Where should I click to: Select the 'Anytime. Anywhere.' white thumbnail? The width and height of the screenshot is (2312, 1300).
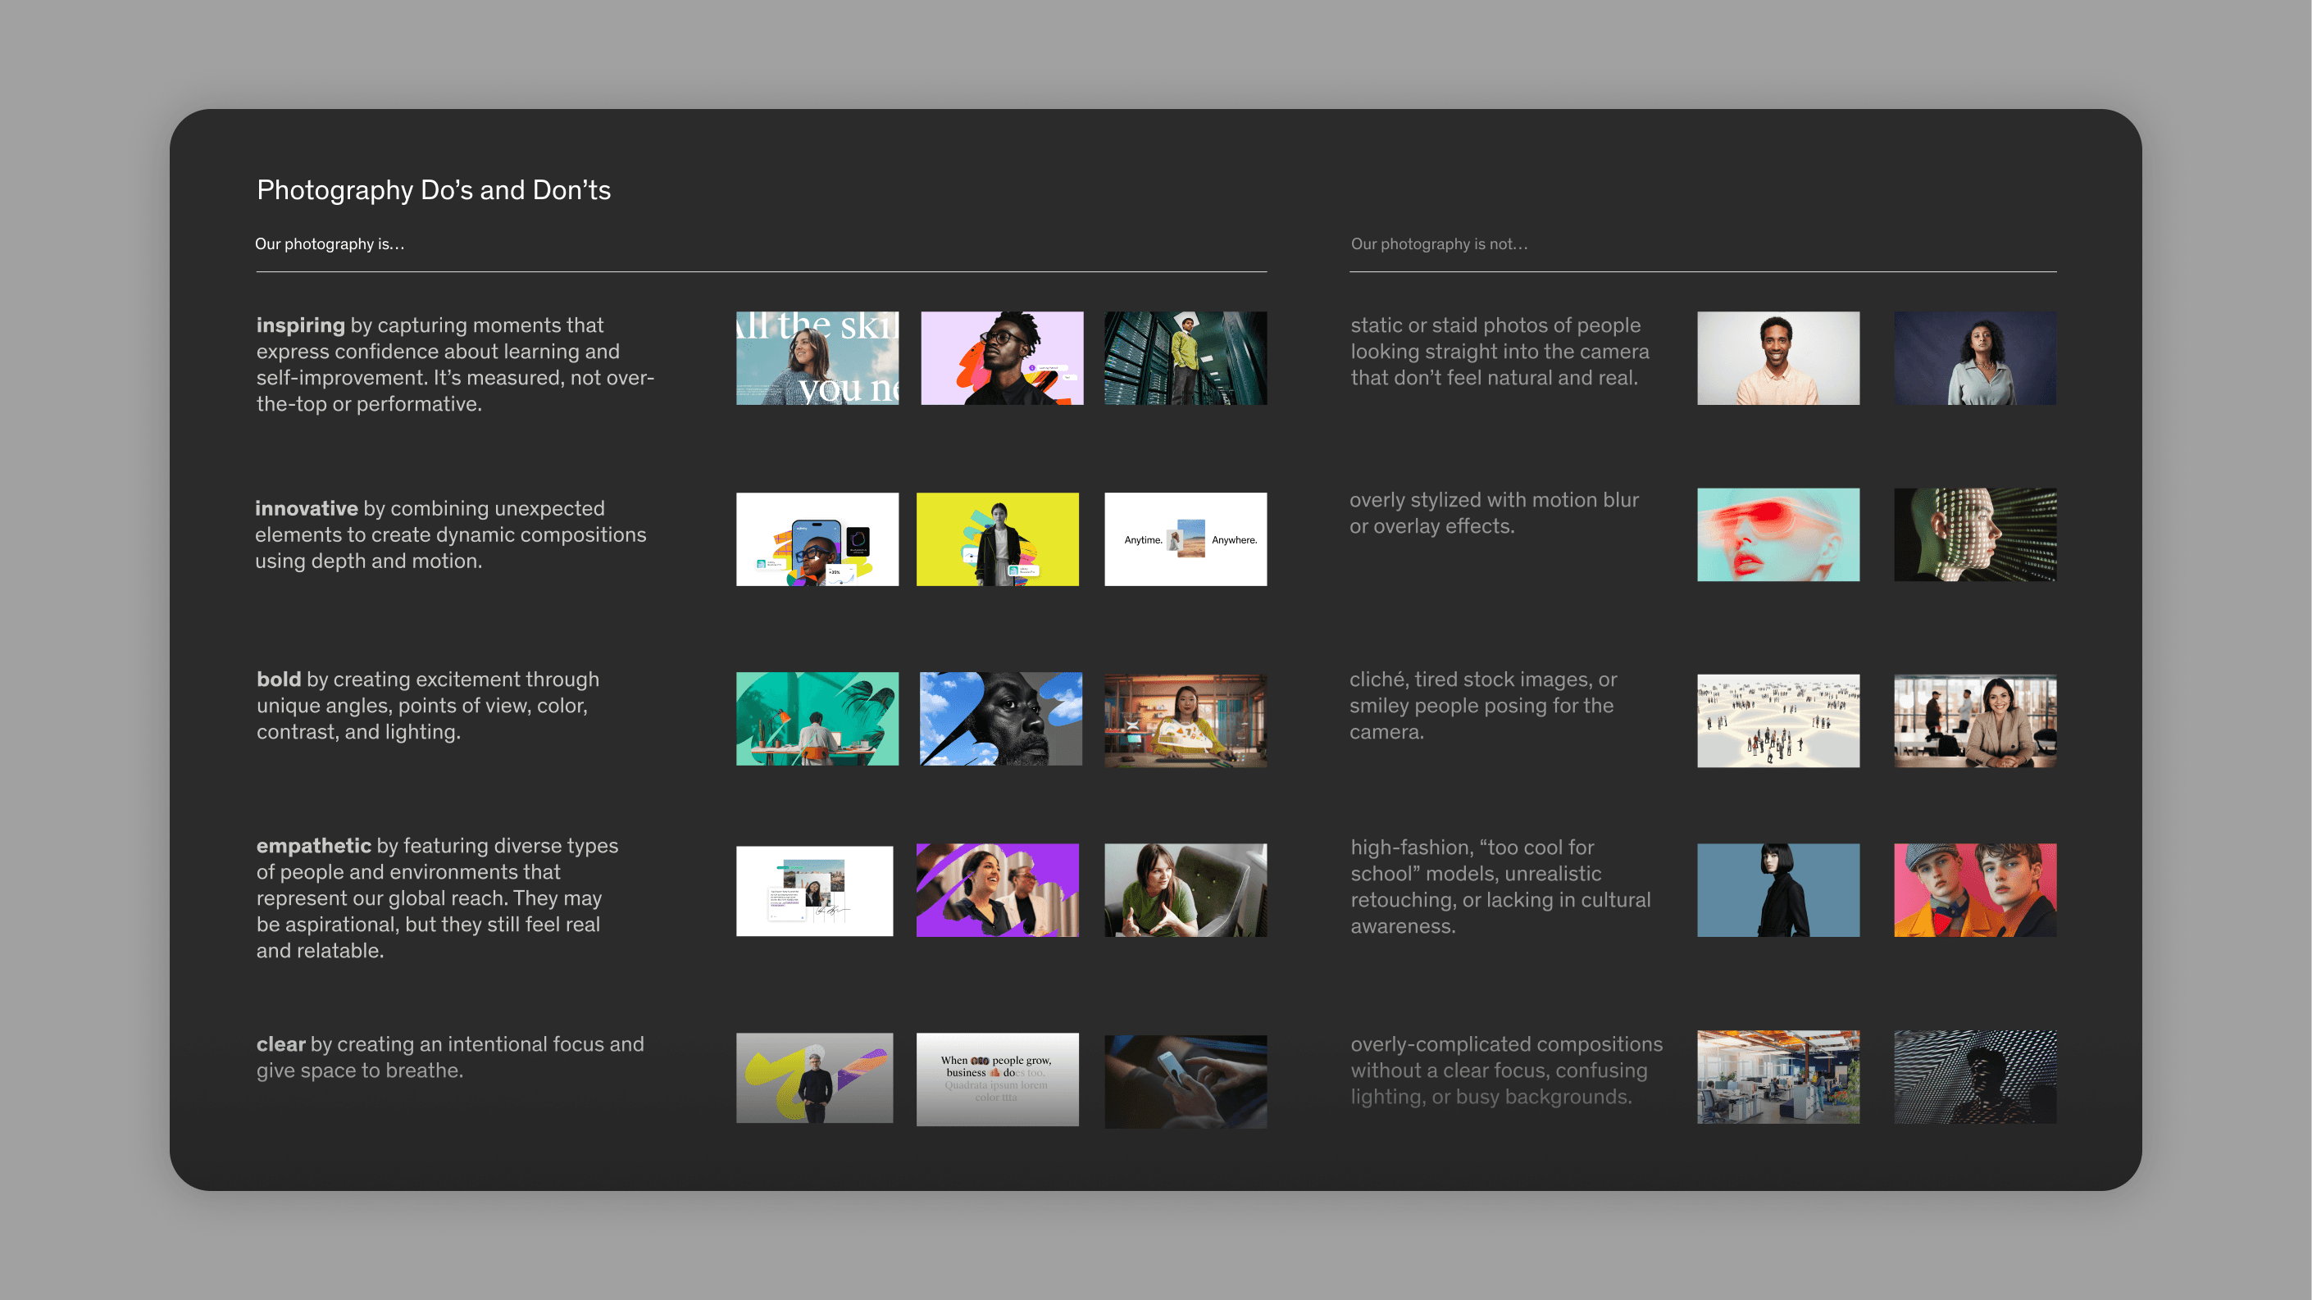[x=1185, y=539]
